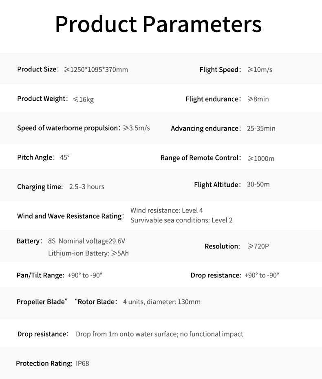Click the Product Parameters heading
This screenshot has height=379, width=322.
(x=158, y=24)
